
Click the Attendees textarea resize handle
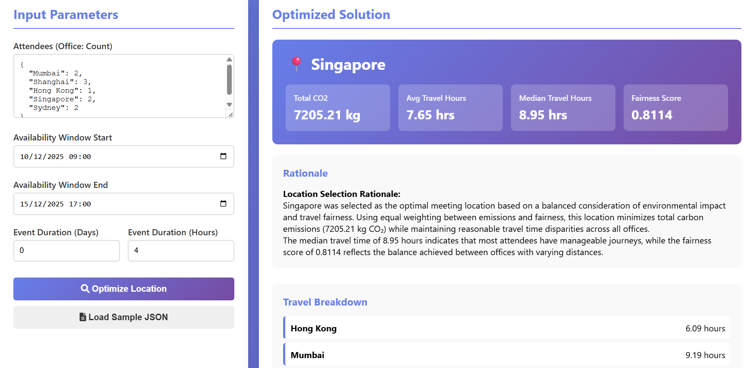point(230,114)
